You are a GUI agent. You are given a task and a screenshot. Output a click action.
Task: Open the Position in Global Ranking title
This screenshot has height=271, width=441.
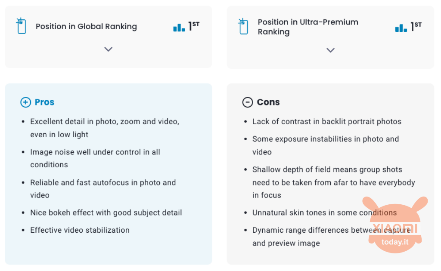tap(86, 26)
